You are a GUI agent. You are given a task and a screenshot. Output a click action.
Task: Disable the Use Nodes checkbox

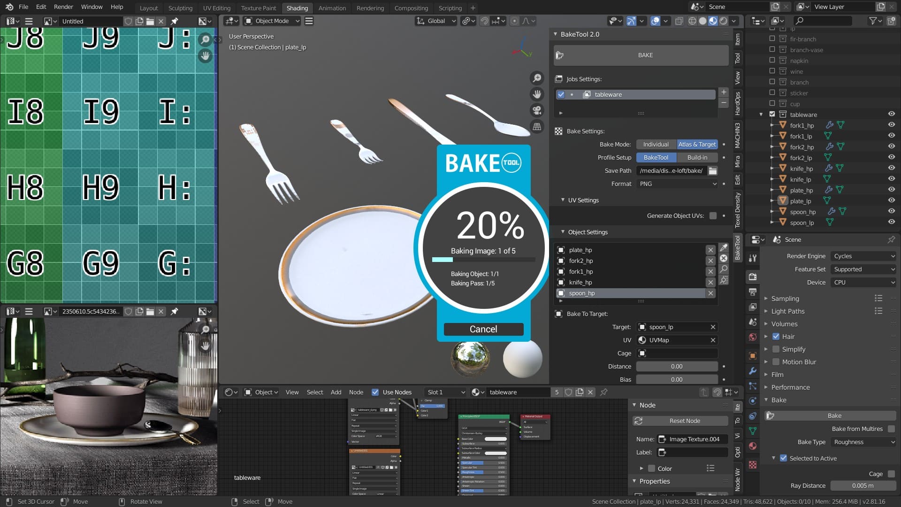(x=376, y=392)
